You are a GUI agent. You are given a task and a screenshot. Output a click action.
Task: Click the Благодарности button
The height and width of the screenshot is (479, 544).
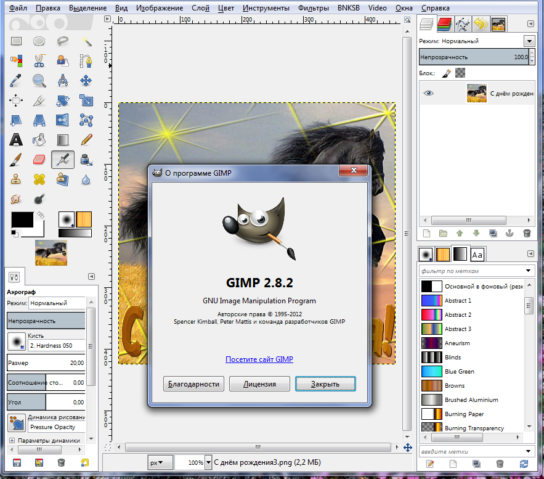[193, 384]
